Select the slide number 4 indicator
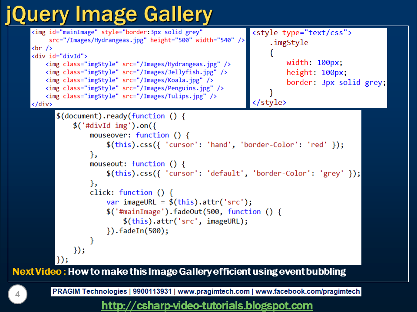Viewport: 417px width, 312px height. [17, 295]
